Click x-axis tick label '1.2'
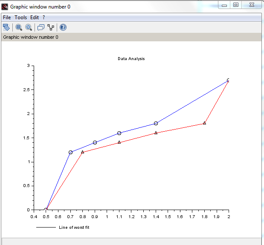This screenshot has height=245, width=264. [131, 217]
